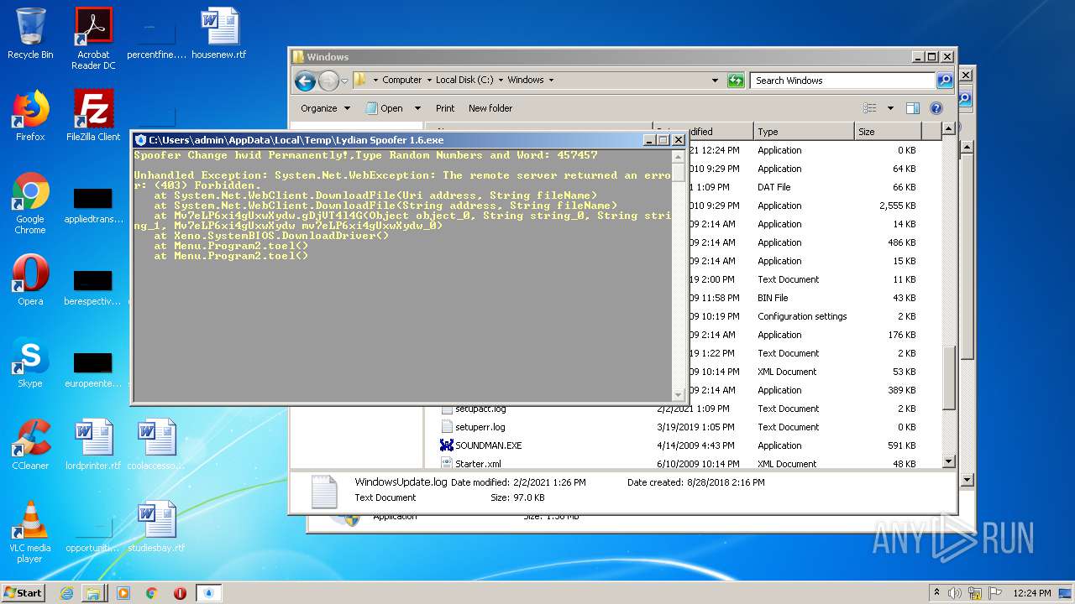The height and width of the screenshot is (604, 1075).
Task: Click the Configuration settings file type cell
Action: click(802, 316)
